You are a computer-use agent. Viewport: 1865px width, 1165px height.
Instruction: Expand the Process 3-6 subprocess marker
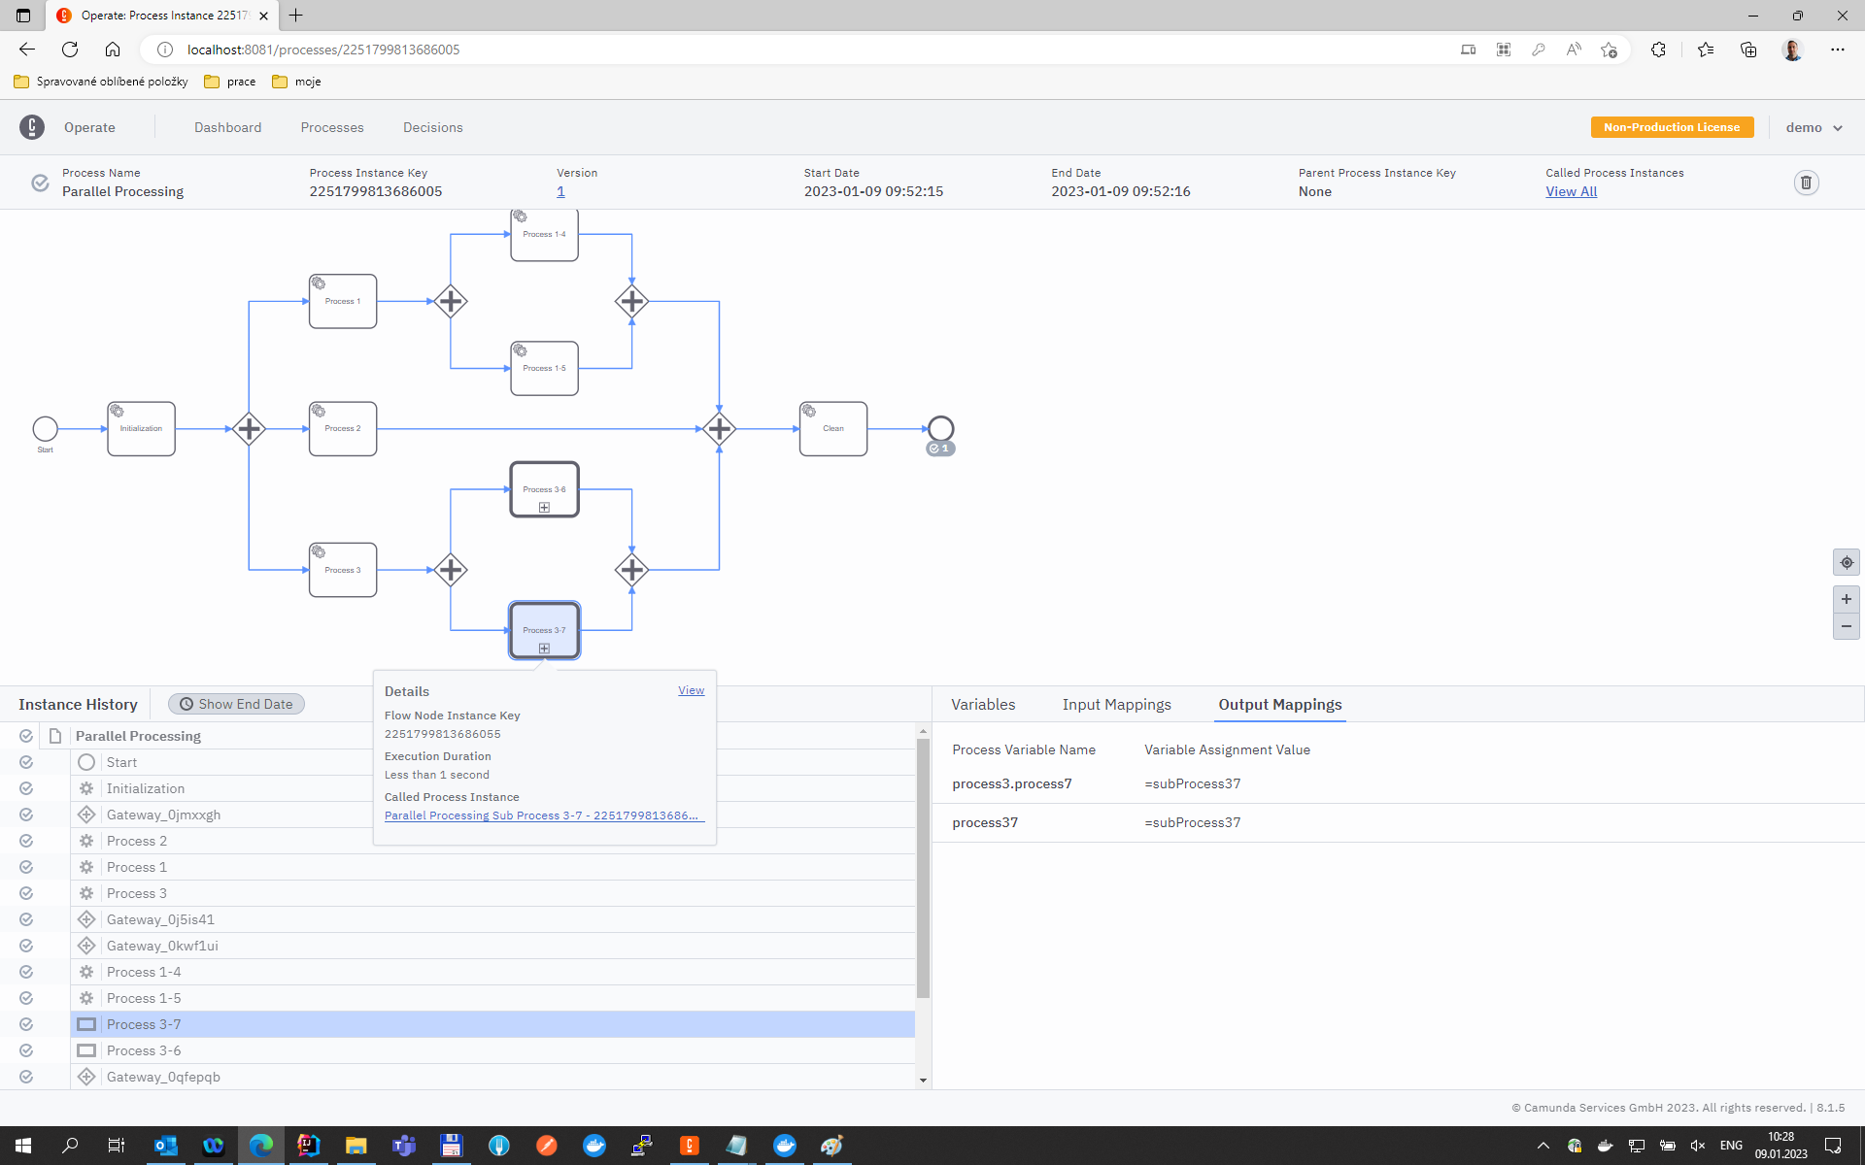(x=544, y=506)
